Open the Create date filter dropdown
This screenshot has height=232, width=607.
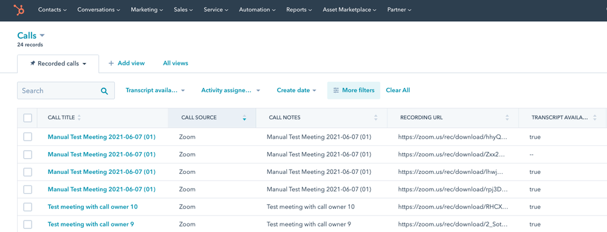coord(297,90)
